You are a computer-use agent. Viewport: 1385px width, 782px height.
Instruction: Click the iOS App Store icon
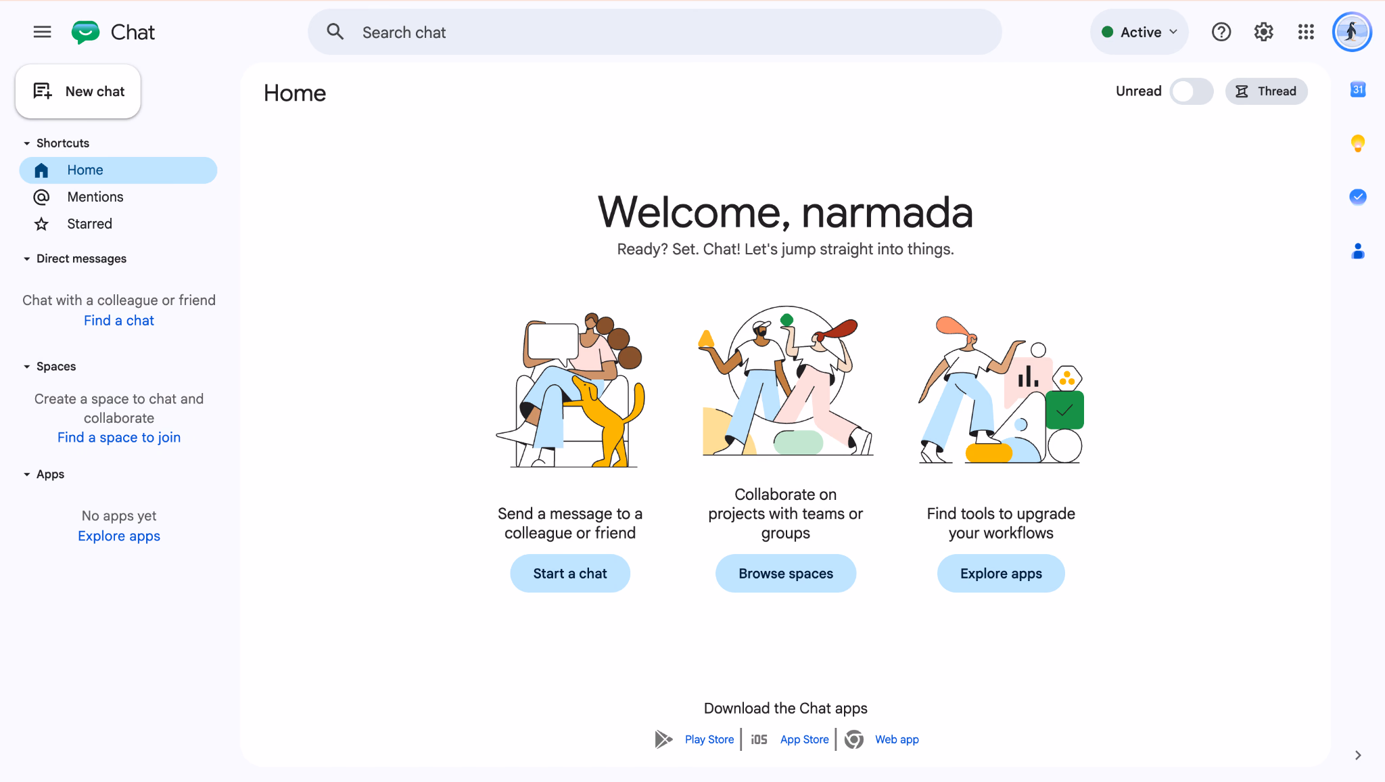[x=759, y=739]
